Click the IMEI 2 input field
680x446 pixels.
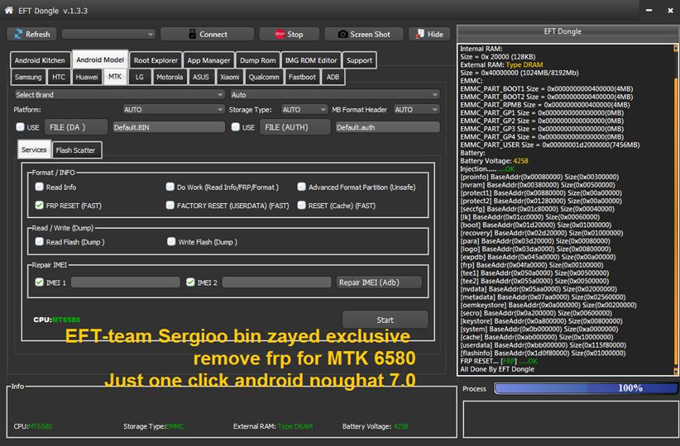coord(277,282)
